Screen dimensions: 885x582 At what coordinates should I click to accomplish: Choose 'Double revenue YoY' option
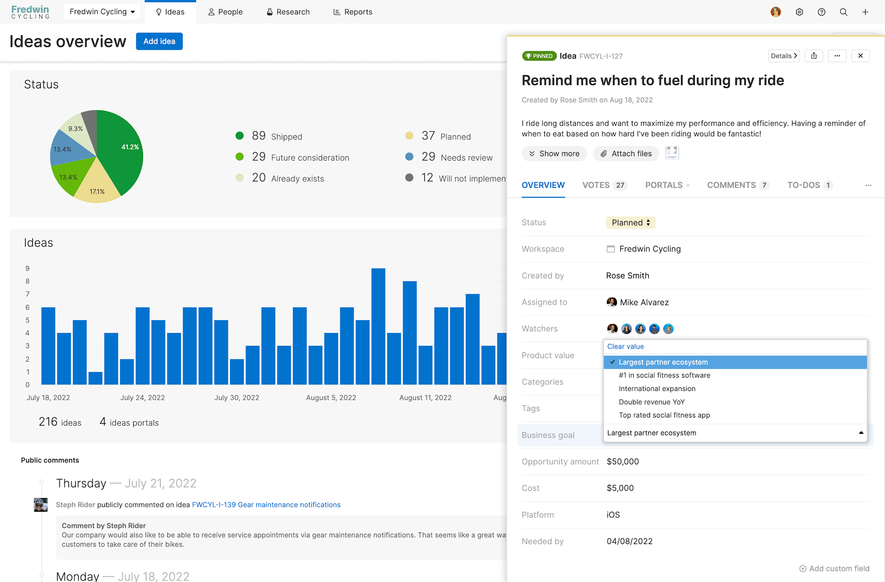(x=651, y=402)
